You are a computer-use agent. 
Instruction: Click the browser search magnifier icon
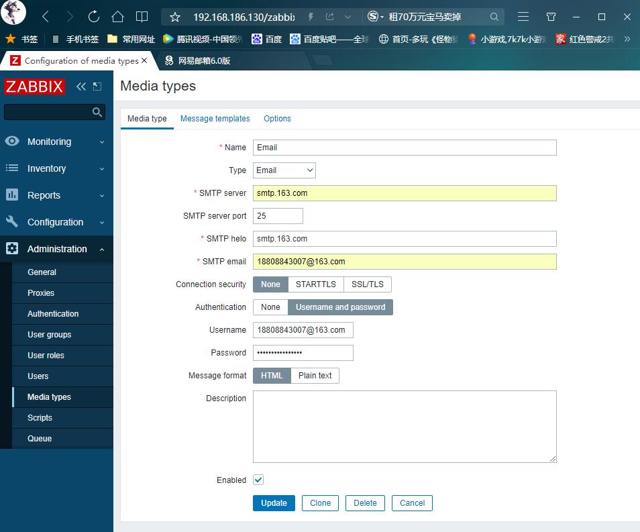coord(494,17)
